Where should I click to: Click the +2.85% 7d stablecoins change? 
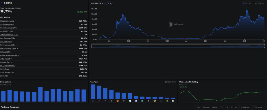(183, 87)
